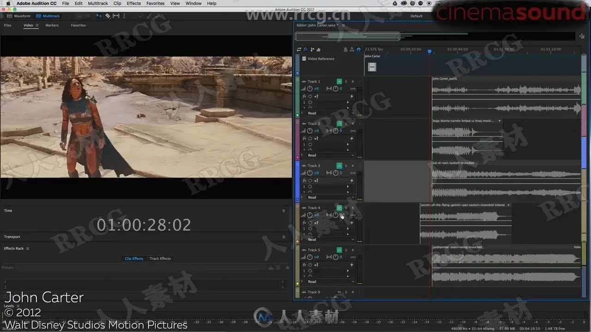Toggle the metronome above the tracks
Screen dimensions: 591x332
tap(345, 49)
